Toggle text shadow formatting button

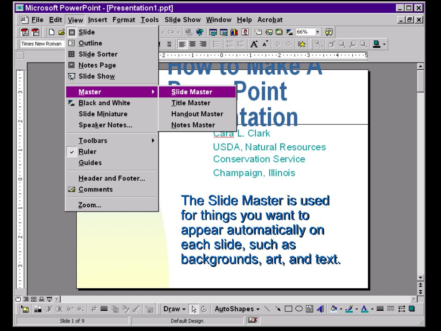[x=169, y=44]
